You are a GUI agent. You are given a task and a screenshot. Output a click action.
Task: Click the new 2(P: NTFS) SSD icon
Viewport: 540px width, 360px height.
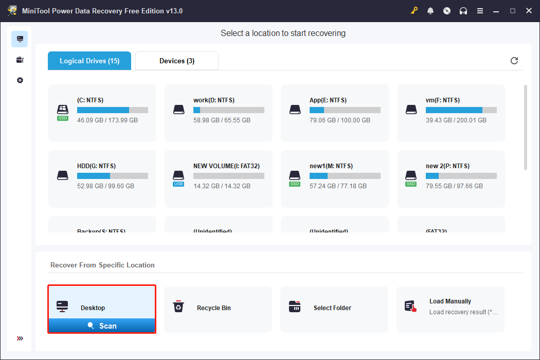tap(411, 178)
